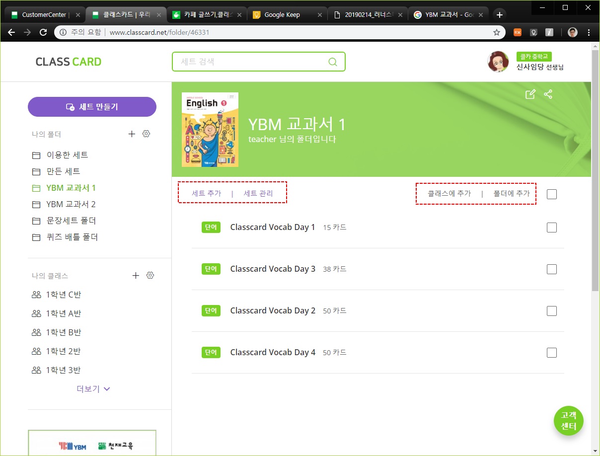Screen dimensions: 600x456
Task: Check Classcard Vocab Day 4 checkbox
Action: tap(551, 353)
